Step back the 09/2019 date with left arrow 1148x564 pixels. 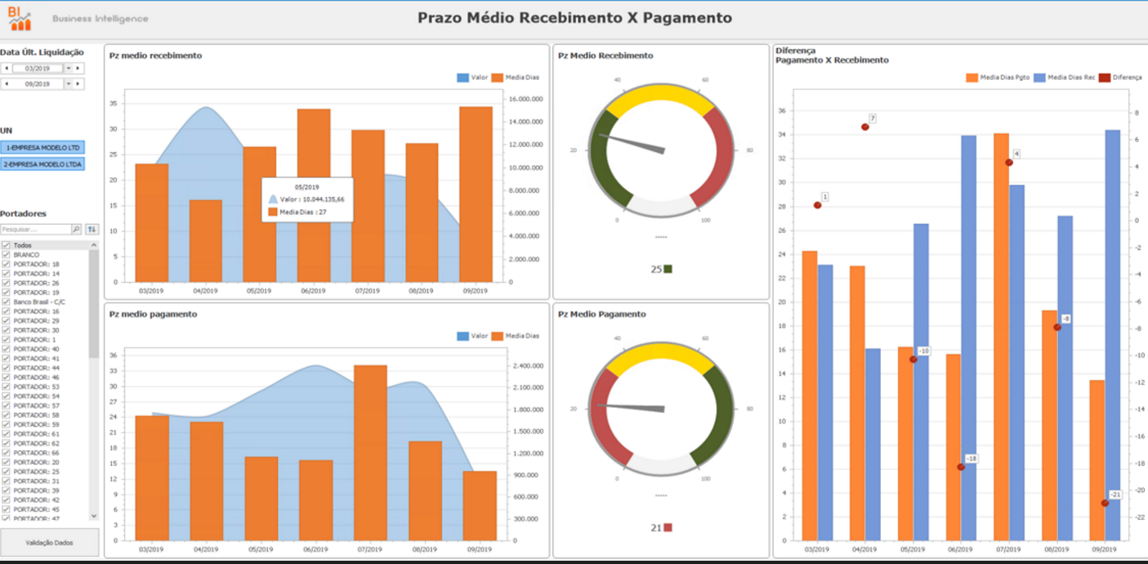click(7, 83)
